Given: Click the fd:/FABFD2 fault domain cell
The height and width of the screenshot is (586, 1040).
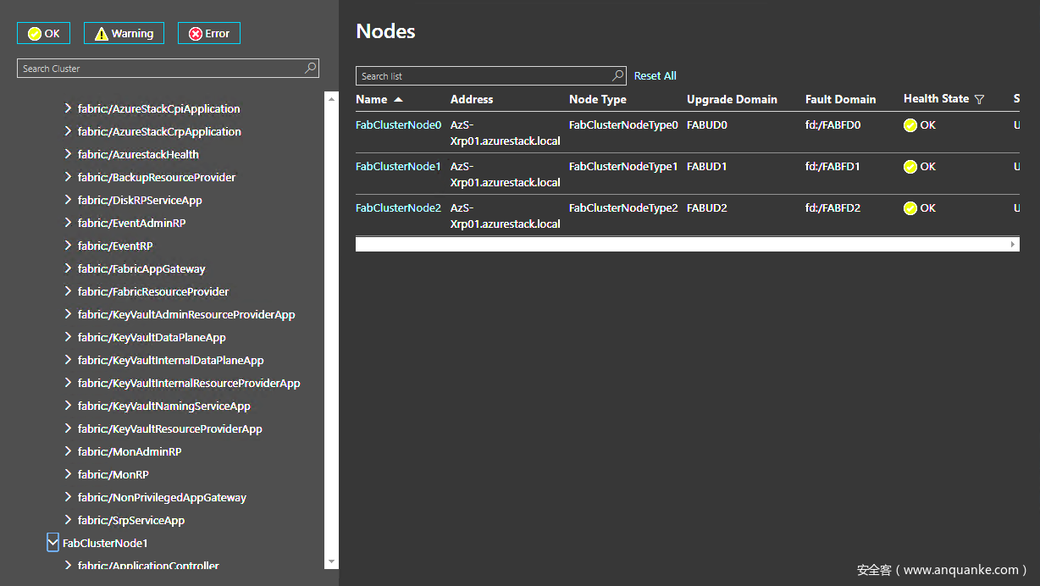Looking at the screenshot, I should 833,207.
